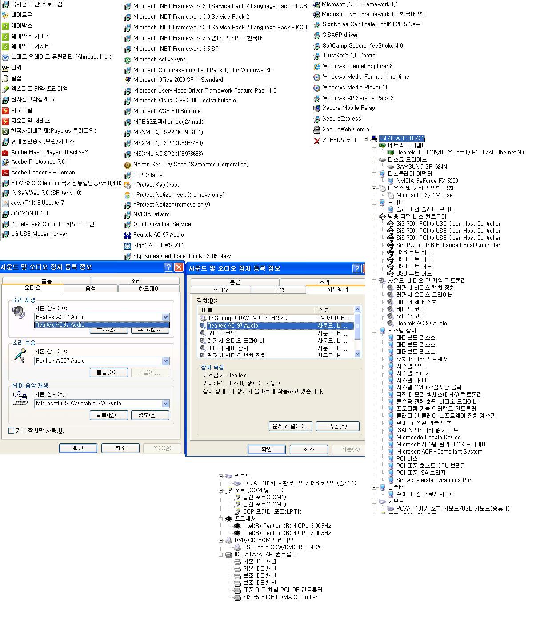Click the 문제 해결(T)... button
560x628 pixels.
click(x=291, y=426)
